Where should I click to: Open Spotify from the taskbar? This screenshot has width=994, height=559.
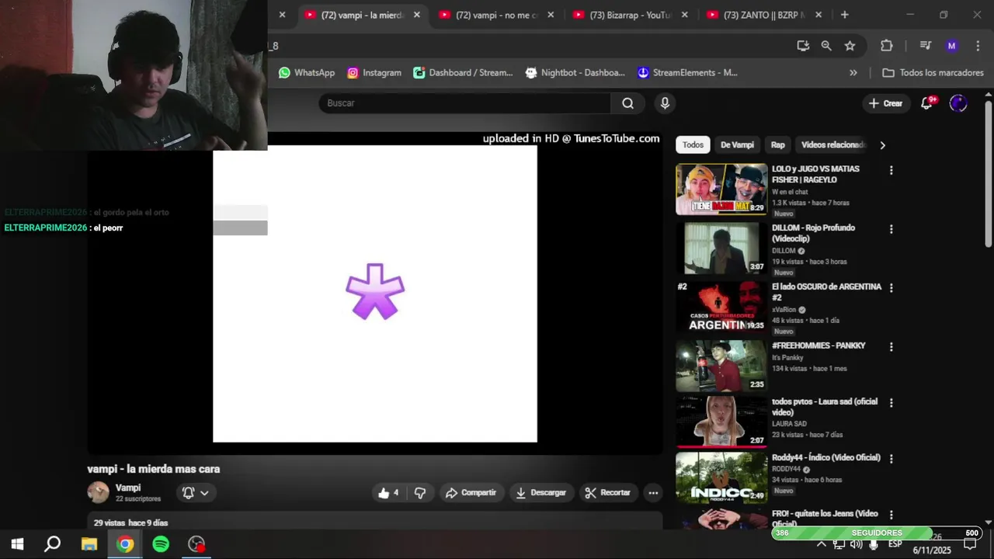point(161,543)
